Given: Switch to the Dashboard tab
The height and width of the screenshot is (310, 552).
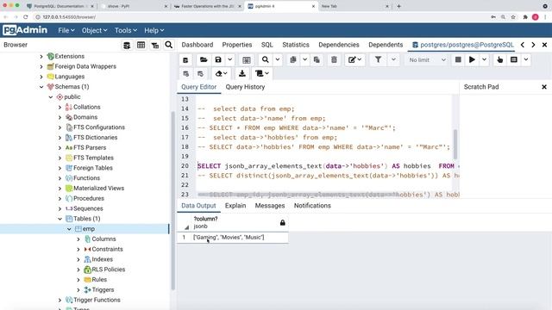Looking at the screenshot, I should click(198, 45).
